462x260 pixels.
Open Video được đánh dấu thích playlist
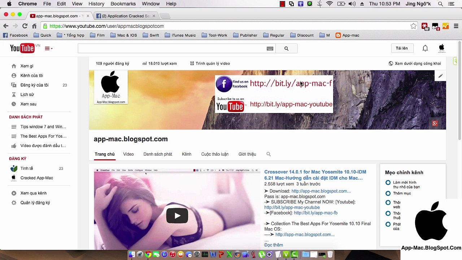(x=43, y=146)
